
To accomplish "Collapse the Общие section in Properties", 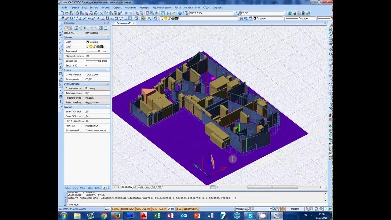I will click(108, 37).
